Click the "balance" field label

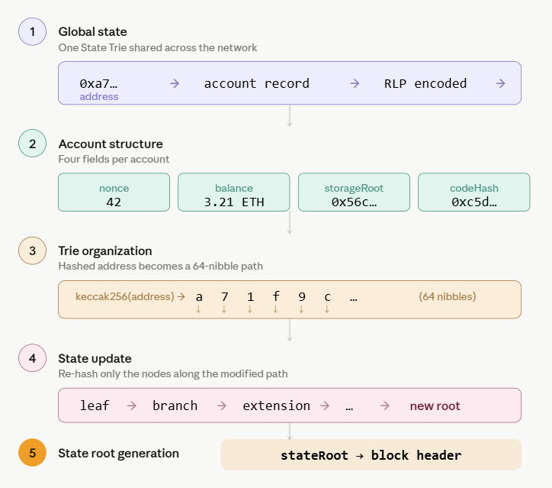coord(234,189)
